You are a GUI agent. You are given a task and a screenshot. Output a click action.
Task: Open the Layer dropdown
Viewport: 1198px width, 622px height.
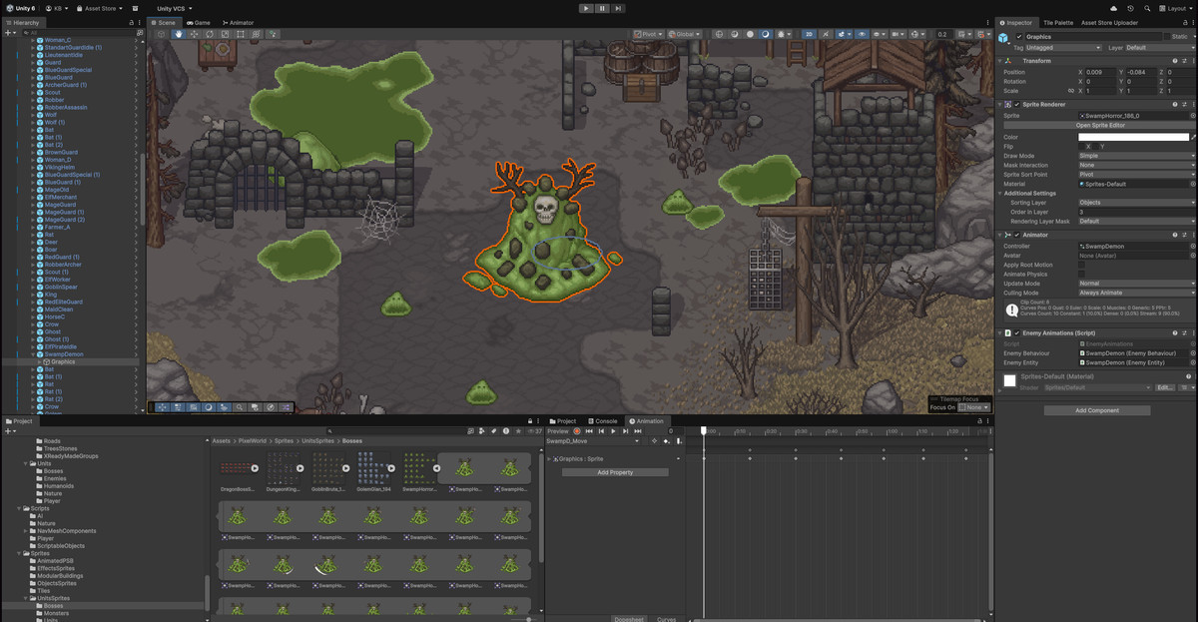(x=1159, y=47)
